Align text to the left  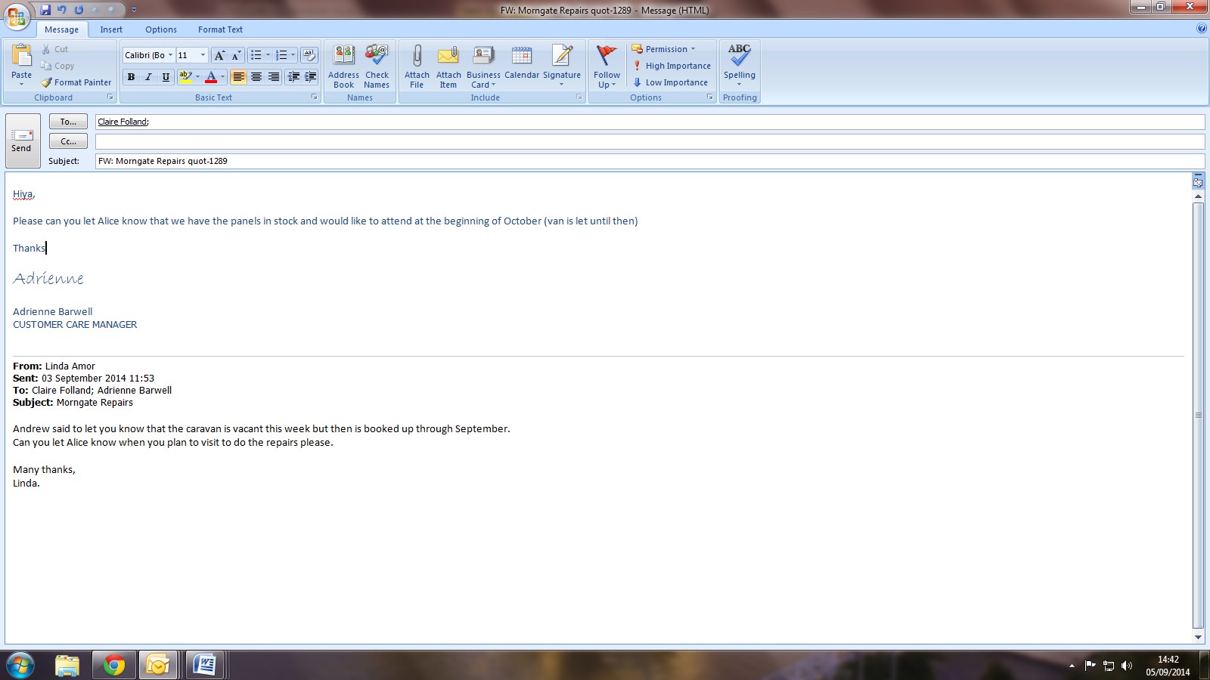coord(238,77)
